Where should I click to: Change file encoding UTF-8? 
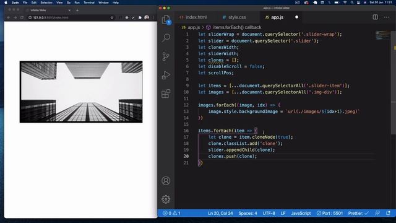pos(269,213)
